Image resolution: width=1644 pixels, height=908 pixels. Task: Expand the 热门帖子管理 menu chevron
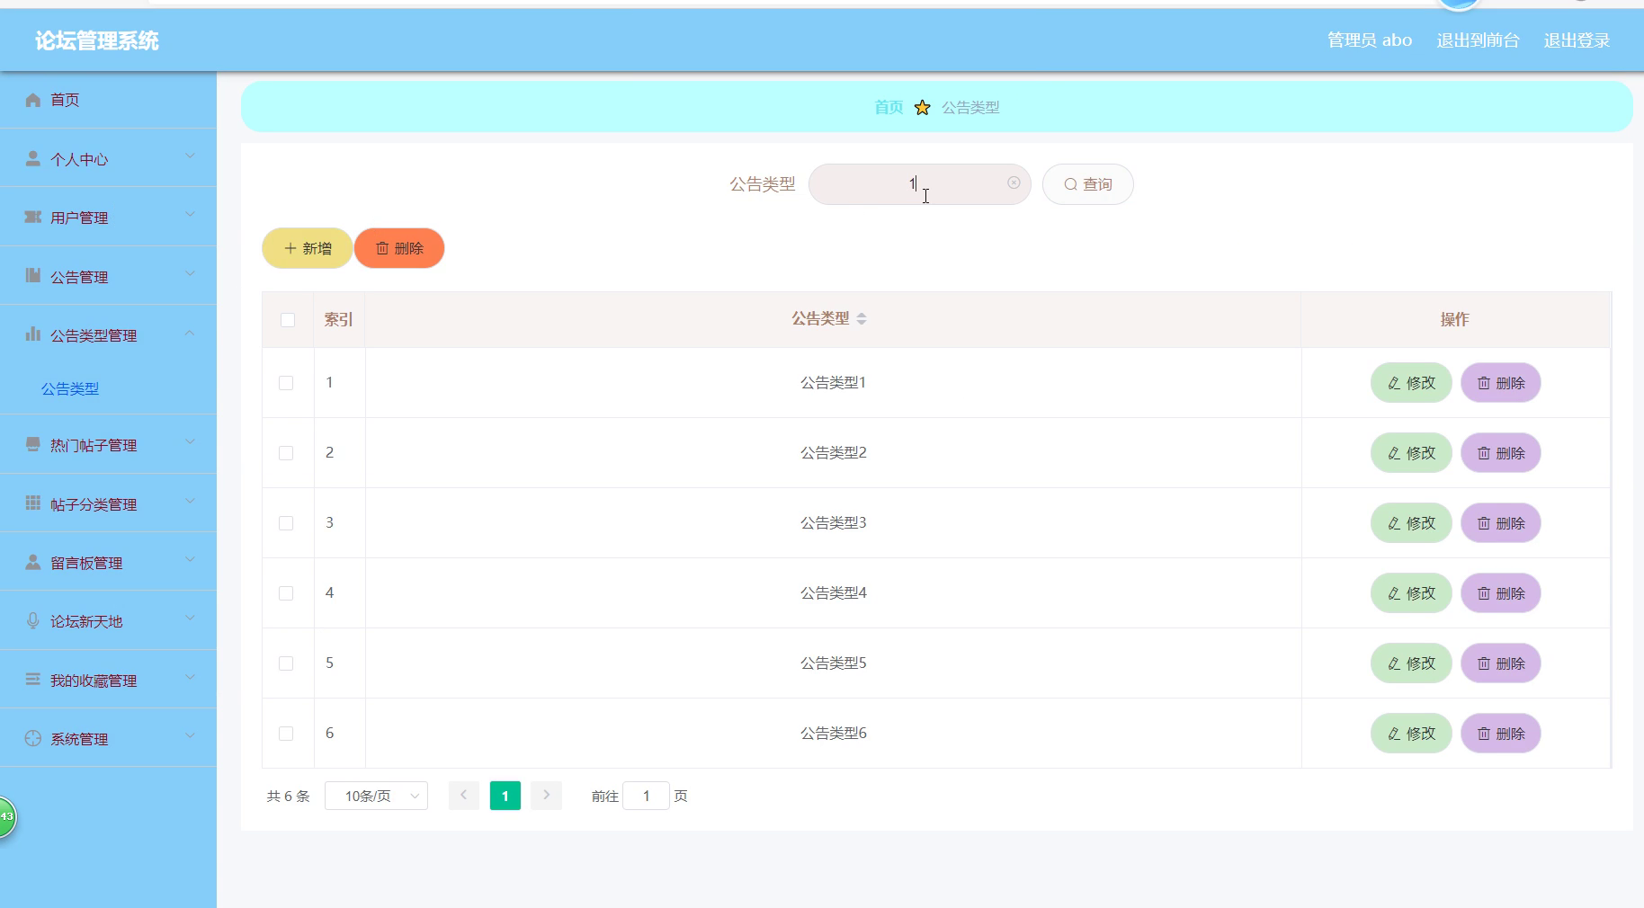[x=190, y=442]
